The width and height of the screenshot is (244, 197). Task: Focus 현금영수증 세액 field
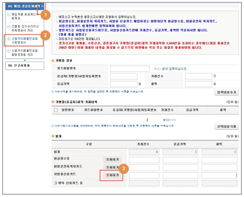coord(219,160)
